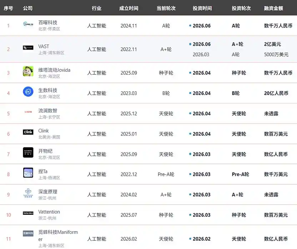Image resolution: width=297 pixels, height=249 pixels.
Task: Click the 上海-长宁区 location text
Action: click(x=49, y=117)
